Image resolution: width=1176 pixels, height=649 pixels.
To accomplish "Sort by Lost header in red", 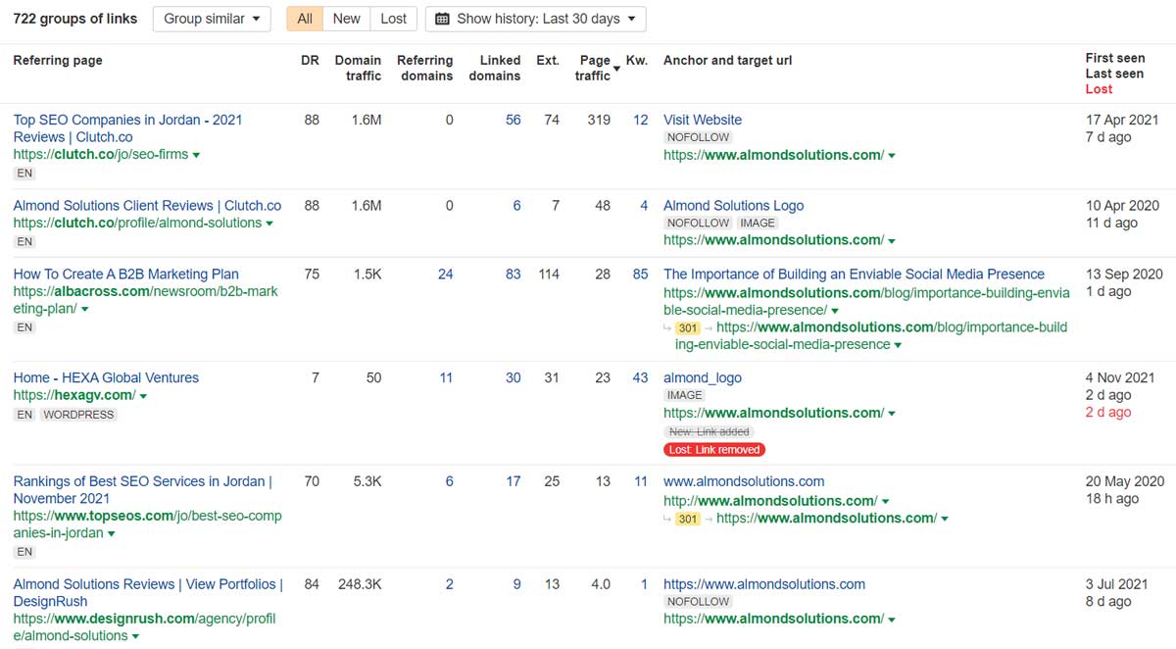I will (x=1099, y=89).
